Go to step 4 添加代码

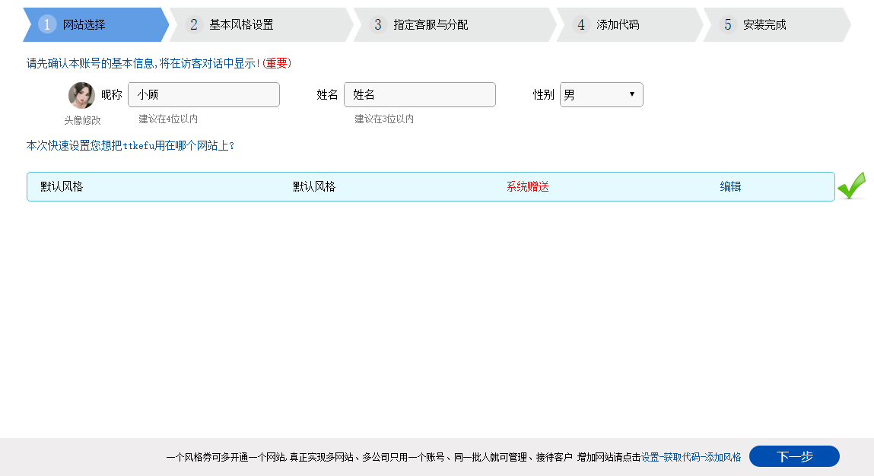point(630,24)
